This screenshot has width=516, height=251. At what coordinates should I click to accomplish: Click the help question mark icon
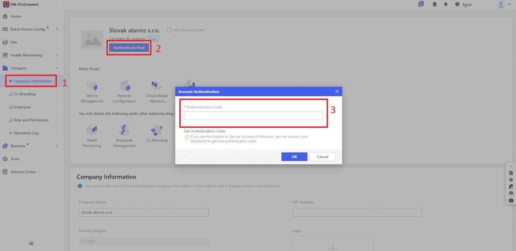coord(457,5)
